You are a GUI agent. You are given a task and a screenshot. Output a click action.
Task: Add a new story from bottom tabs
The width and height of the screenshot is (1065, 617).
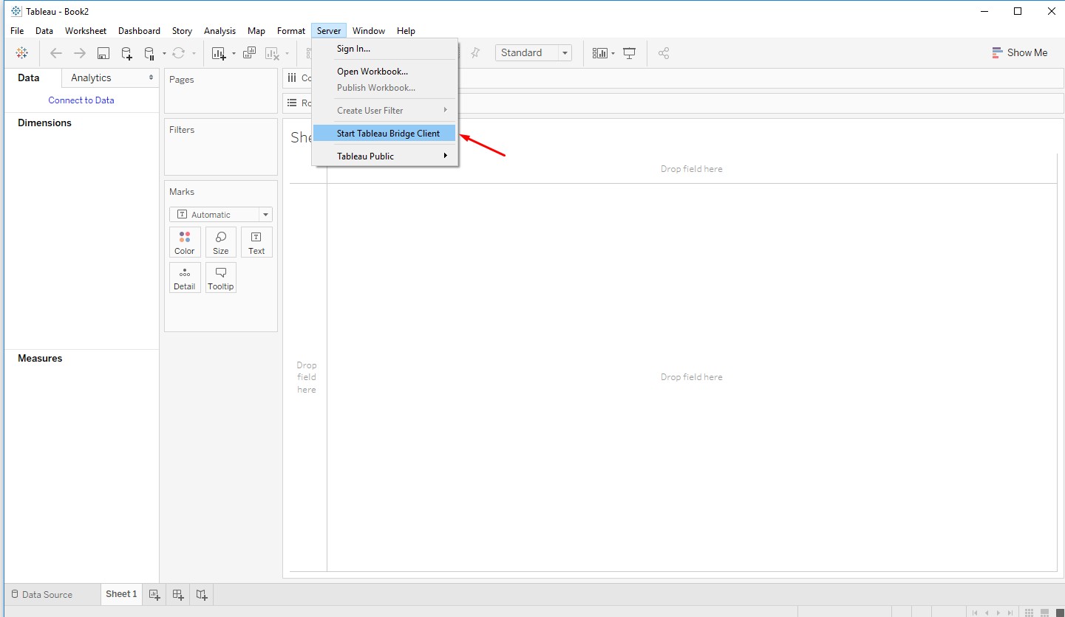(202, 594)
